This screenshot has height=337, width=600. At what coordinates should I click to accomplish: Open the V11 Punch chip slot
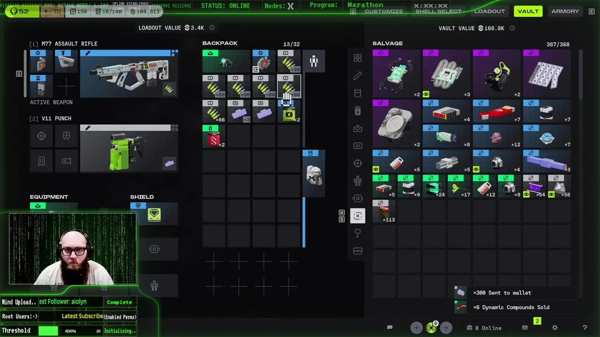[x=41, y=136]
